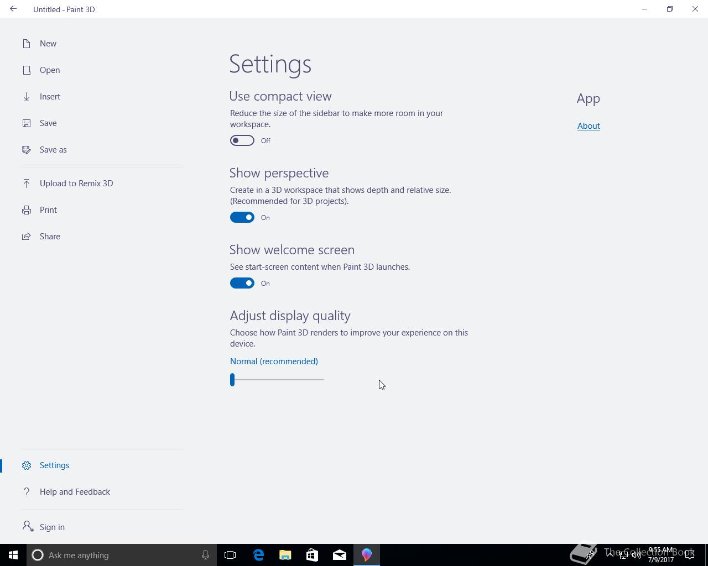Click the Cortana microphone icon
708x566 pixels.
[x=205, y=555]
